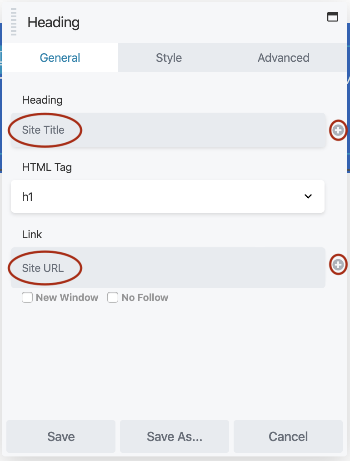
Task: Enable the New Window checkbox
Action: [27, 297]
